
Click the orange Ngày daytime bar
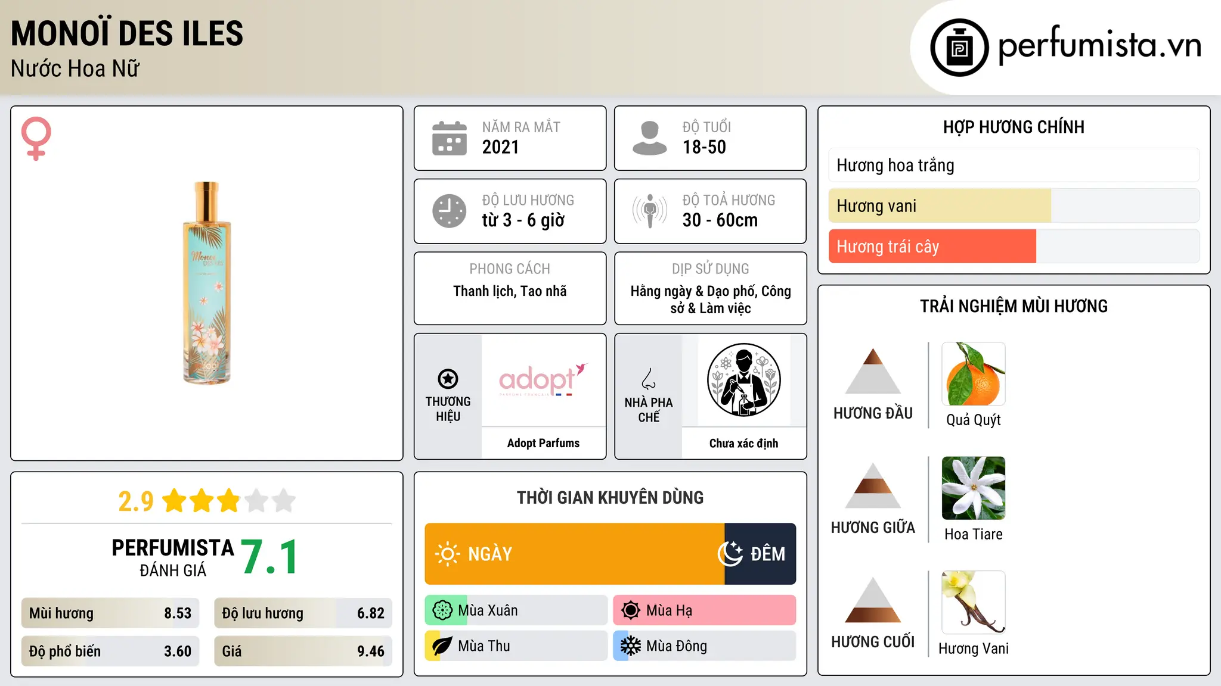[x=575, y=554]
